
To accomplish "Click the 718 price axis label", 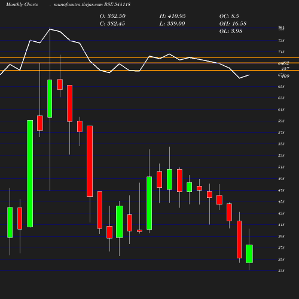I will coord(281,52).
